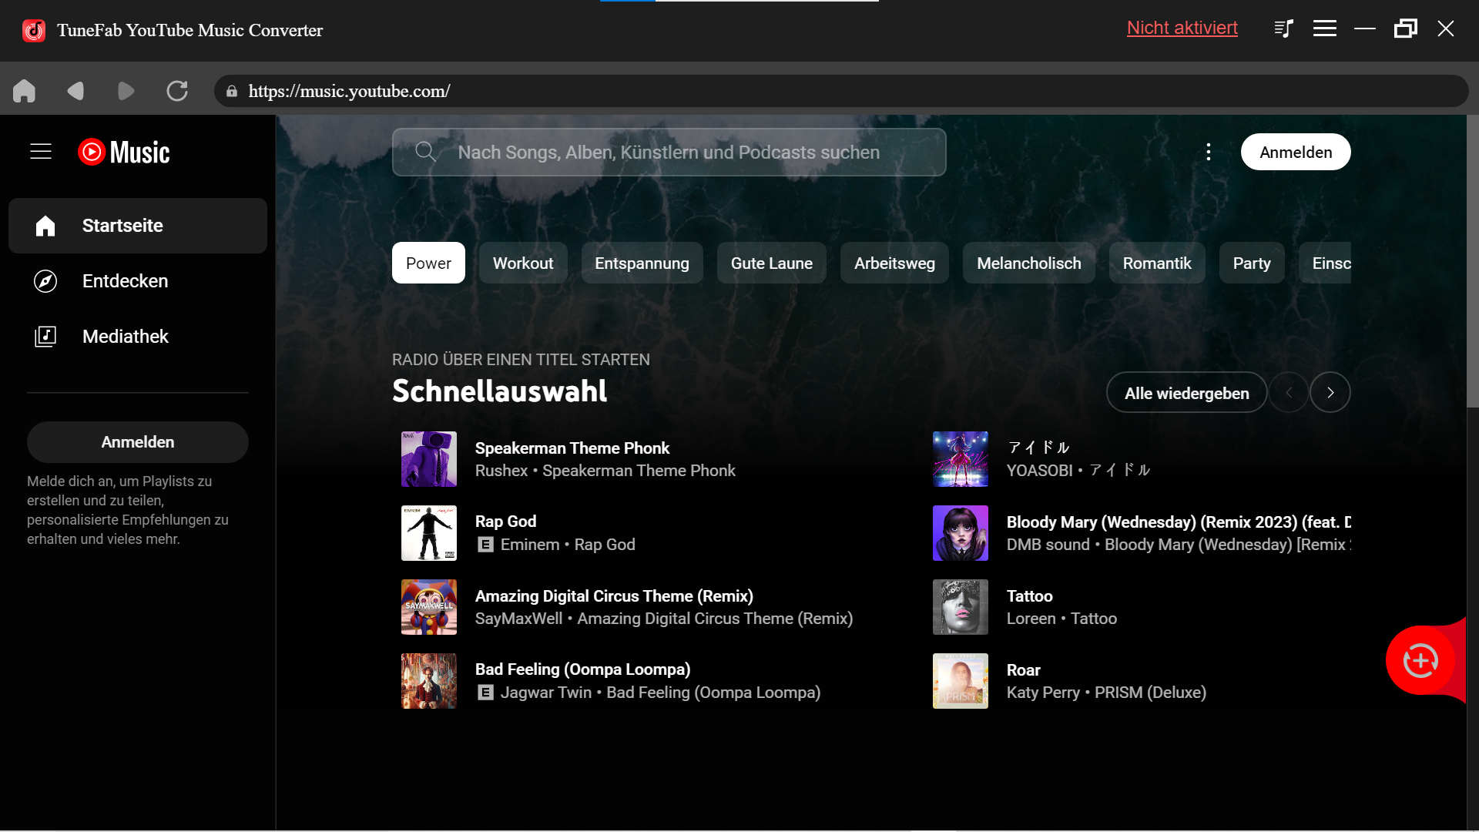Click the Rap God song title
The height and width of the screenshot is (832, 1479).
click(x=505, y=522)
